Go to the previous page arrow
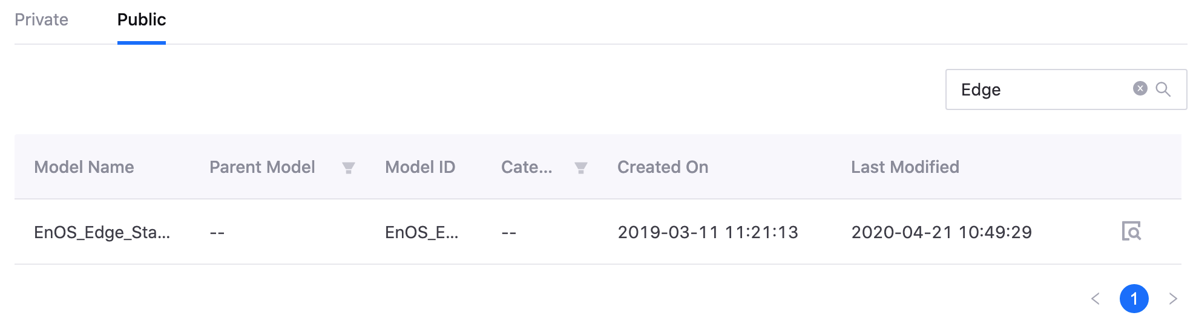The height and width of the screenshot is (324, 1196). (1096, 299)
